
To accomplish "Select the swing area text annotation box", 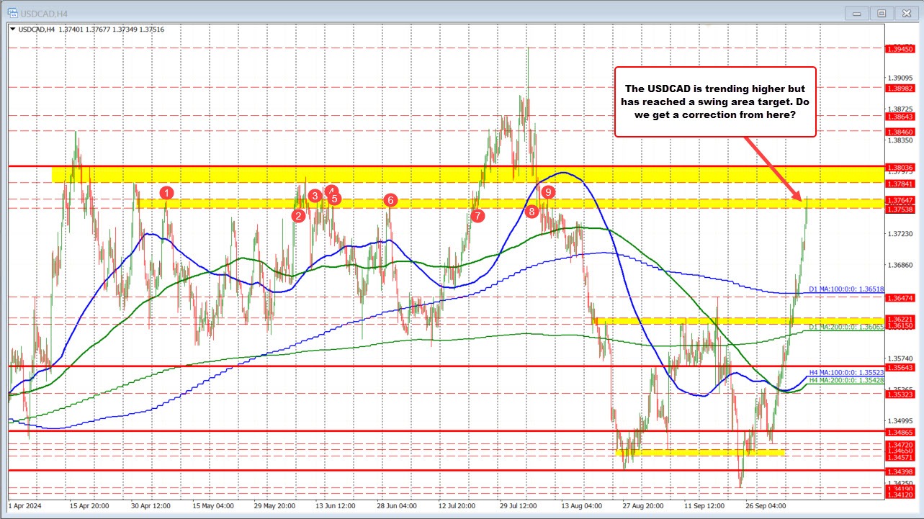I will click(715, 101).
